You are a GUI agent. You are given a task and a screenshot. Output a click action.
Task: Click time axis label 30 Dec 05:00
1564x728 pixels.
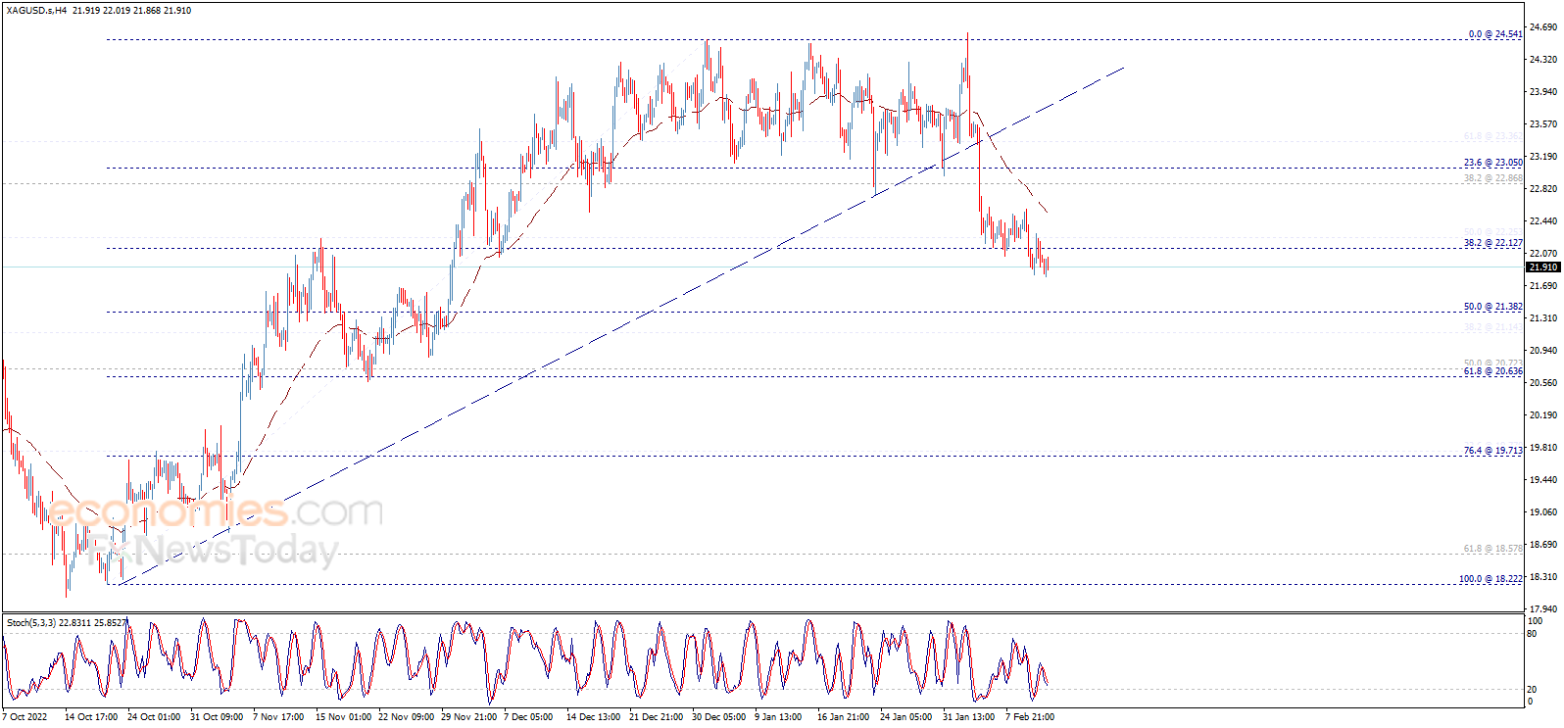click(719, 717)
